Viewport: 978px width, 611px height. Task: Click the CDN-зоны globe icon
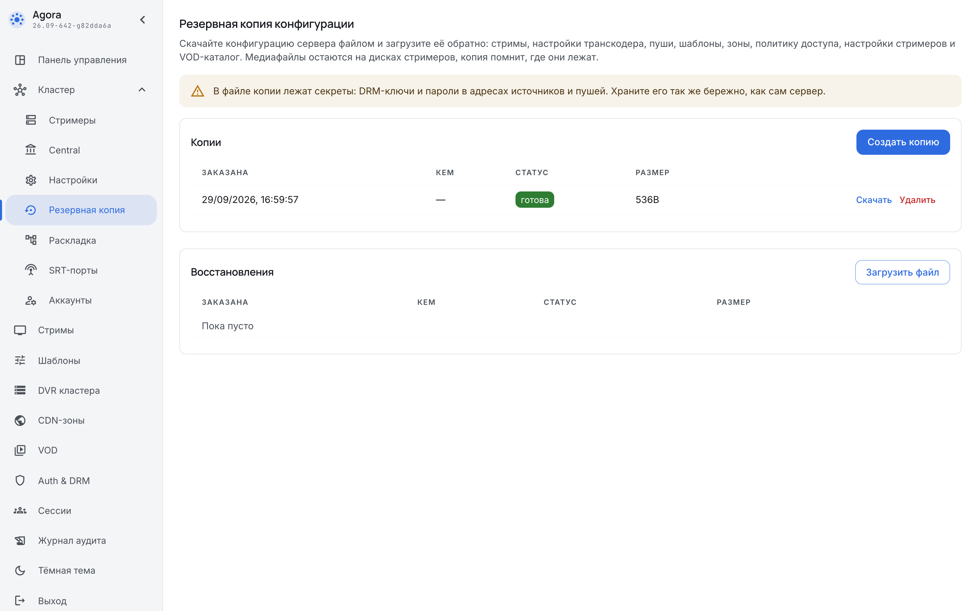[x=20, y=420]
